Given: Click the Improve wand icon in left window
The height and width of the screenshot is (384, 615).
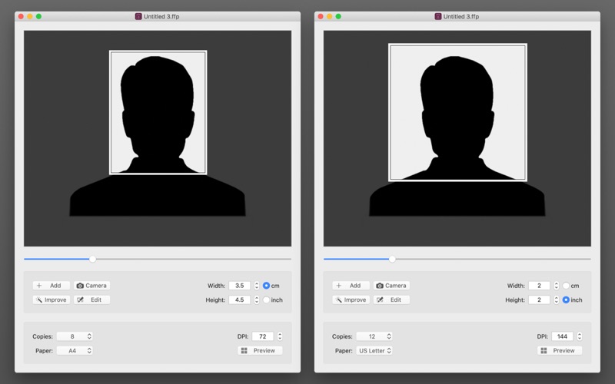Looking at the screenshot, I should pos(38,300).
